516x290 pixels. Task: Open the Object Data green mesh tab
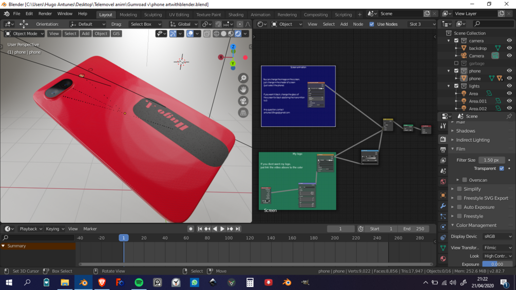pyautogui.click(x=443, y=248)
